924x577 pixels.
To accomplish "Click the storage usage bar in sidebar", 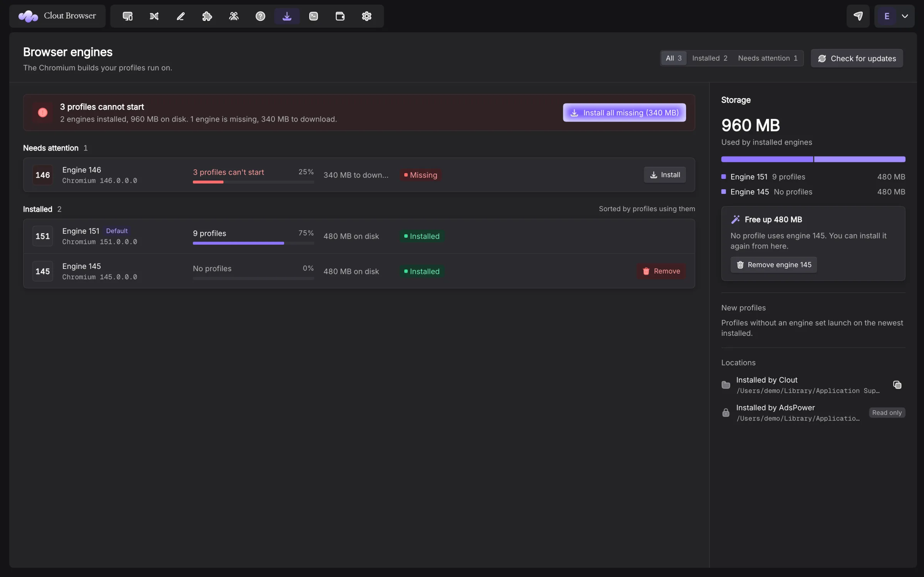I will (813, 159).
